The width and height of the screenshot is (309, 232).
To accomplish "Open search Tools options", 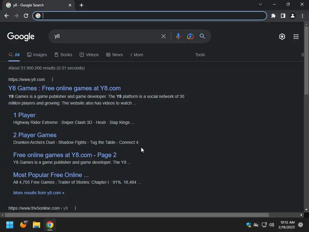I will (x=200, y=55).
